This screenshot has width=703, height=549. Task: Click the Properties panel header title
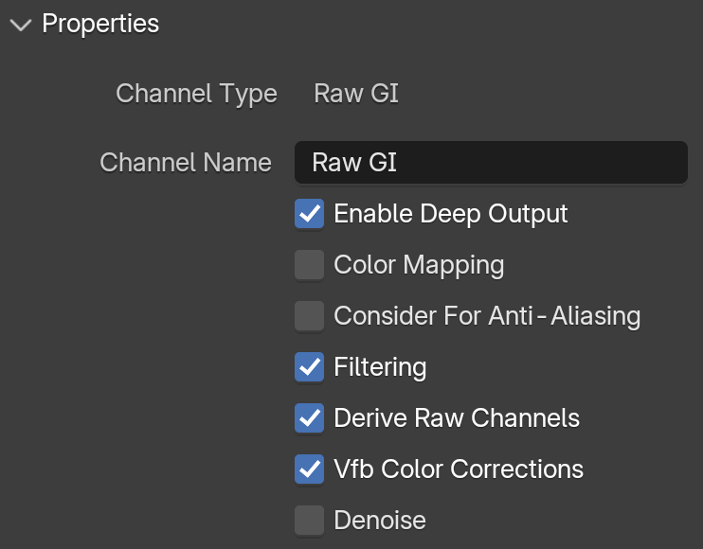pyautogui.click(x=100, y=24)
